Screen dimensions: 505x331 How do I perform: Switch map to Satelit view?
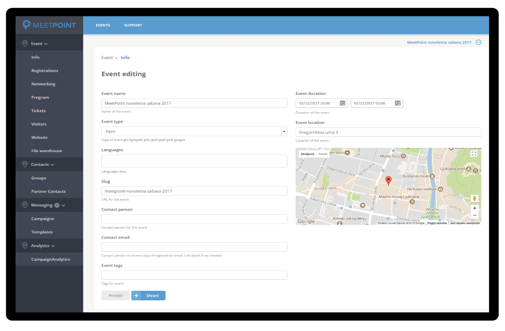coord(323,154)
